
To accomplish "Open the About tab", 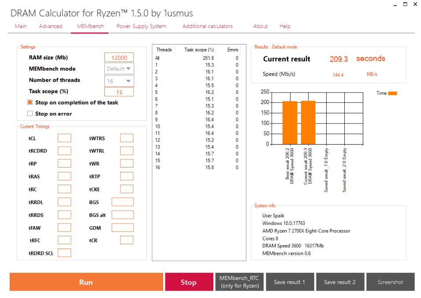I will [x=260, y=26].
